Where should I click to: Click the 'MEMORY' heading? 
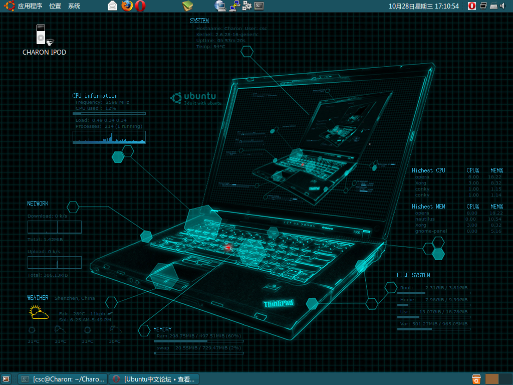pos(162,329)
